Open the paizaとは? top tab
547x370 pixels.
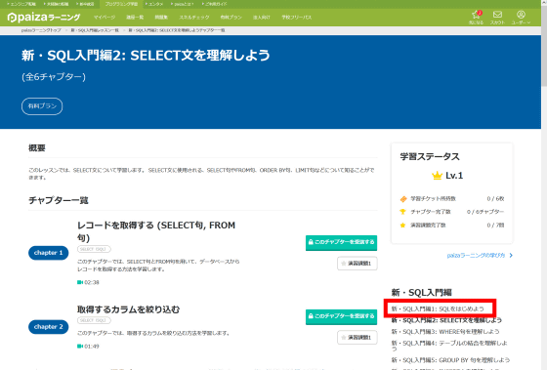coord(182,4)
